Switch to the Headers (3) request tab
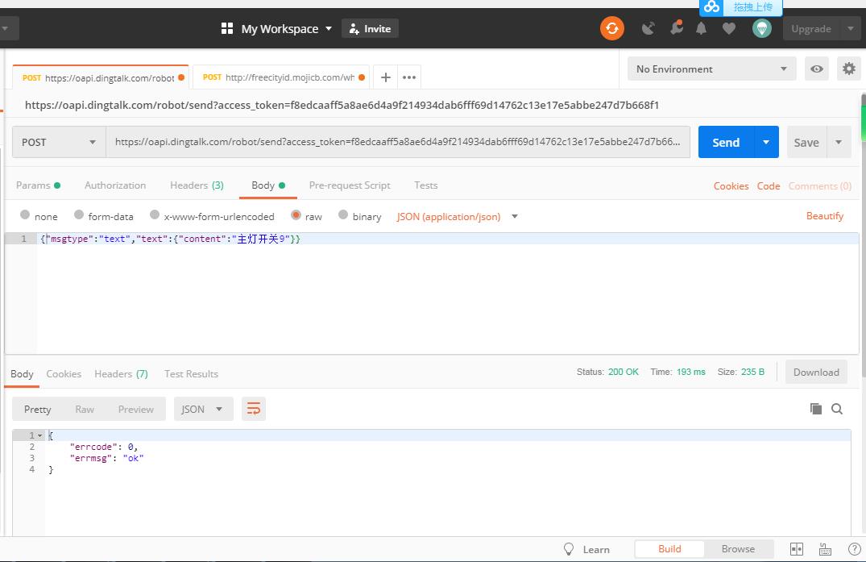This screenshot has width=866, height=562. [197, 185]
